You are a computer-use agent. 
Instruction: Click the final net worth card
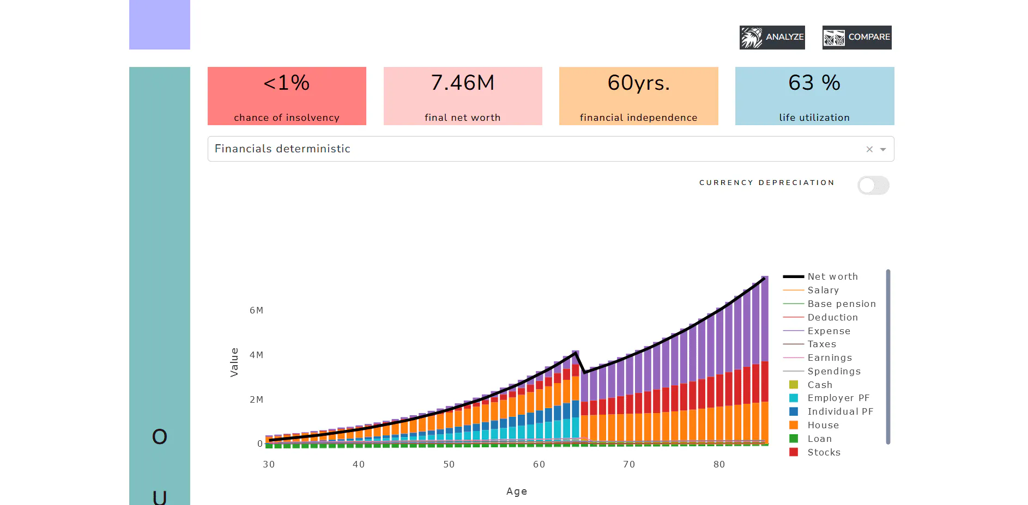463,96
